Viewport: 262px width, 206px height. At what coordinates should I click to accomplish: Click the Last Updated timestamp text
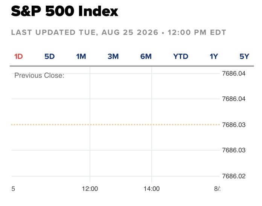(x=119, y=32)
